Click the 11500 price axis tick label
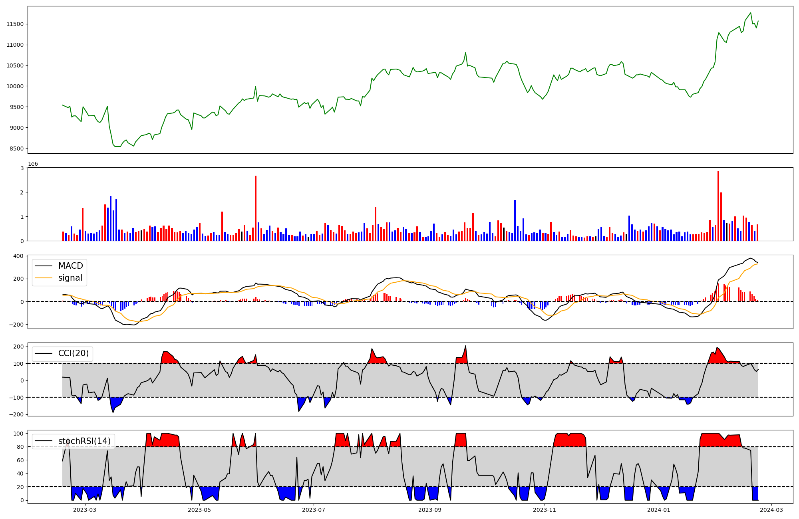 coord(15,24)
